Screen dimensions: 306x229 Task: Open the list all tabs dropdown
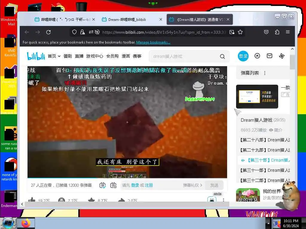[256, 19]
